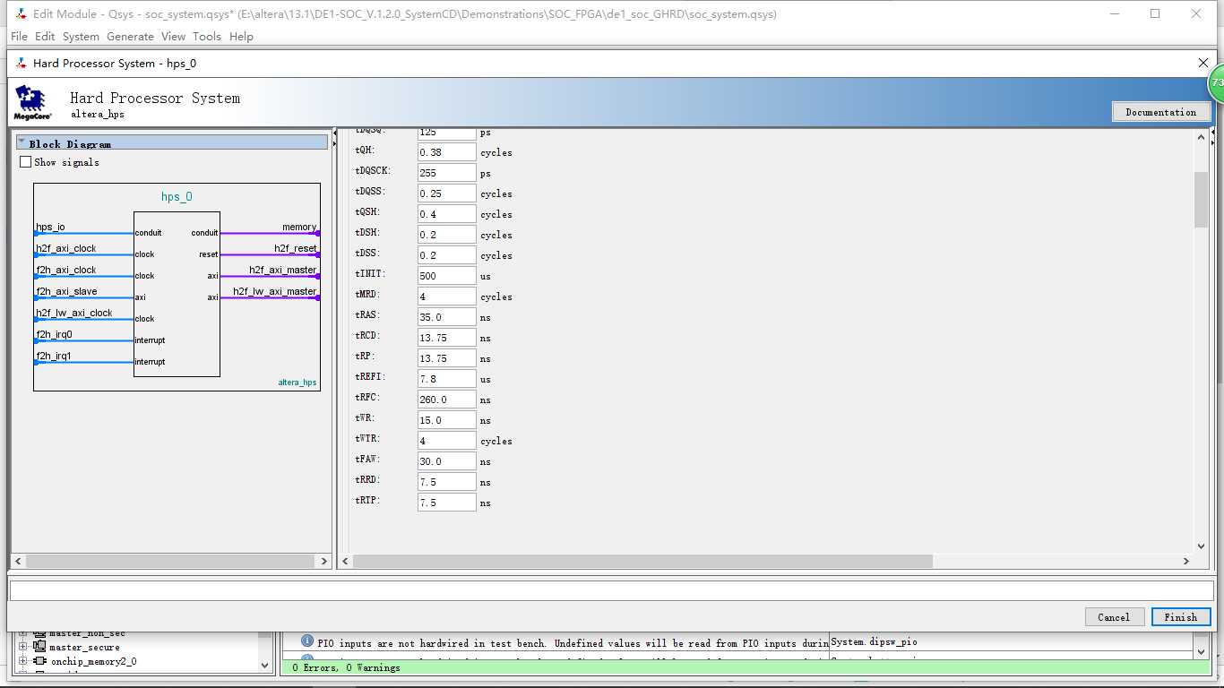Click the Cancel button
Screen dimensions: 1224x688
pyautogui.click(x=1114, y=617)
